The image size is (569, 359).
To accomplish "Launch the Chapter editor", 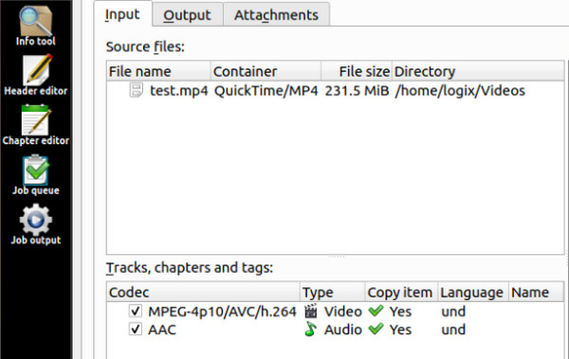I will coord(36,125).
